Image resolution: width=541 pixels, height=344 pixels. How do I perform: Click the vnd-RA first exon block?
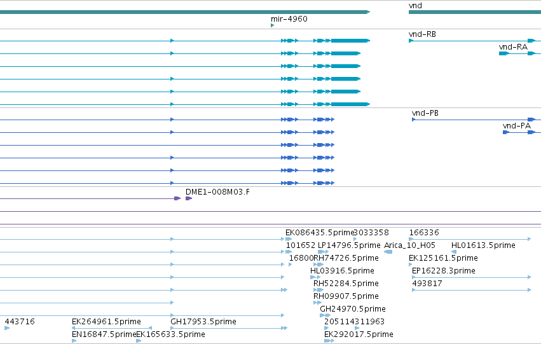click(x=503, y=53)
